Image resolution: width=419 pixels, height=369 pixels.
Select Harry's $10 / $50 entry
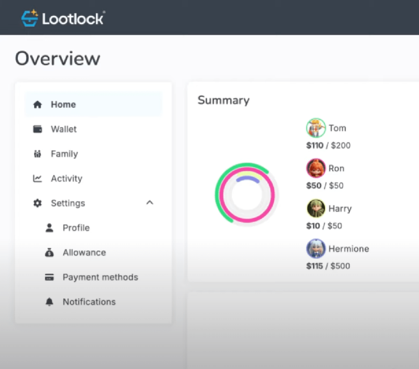[324, 226]
